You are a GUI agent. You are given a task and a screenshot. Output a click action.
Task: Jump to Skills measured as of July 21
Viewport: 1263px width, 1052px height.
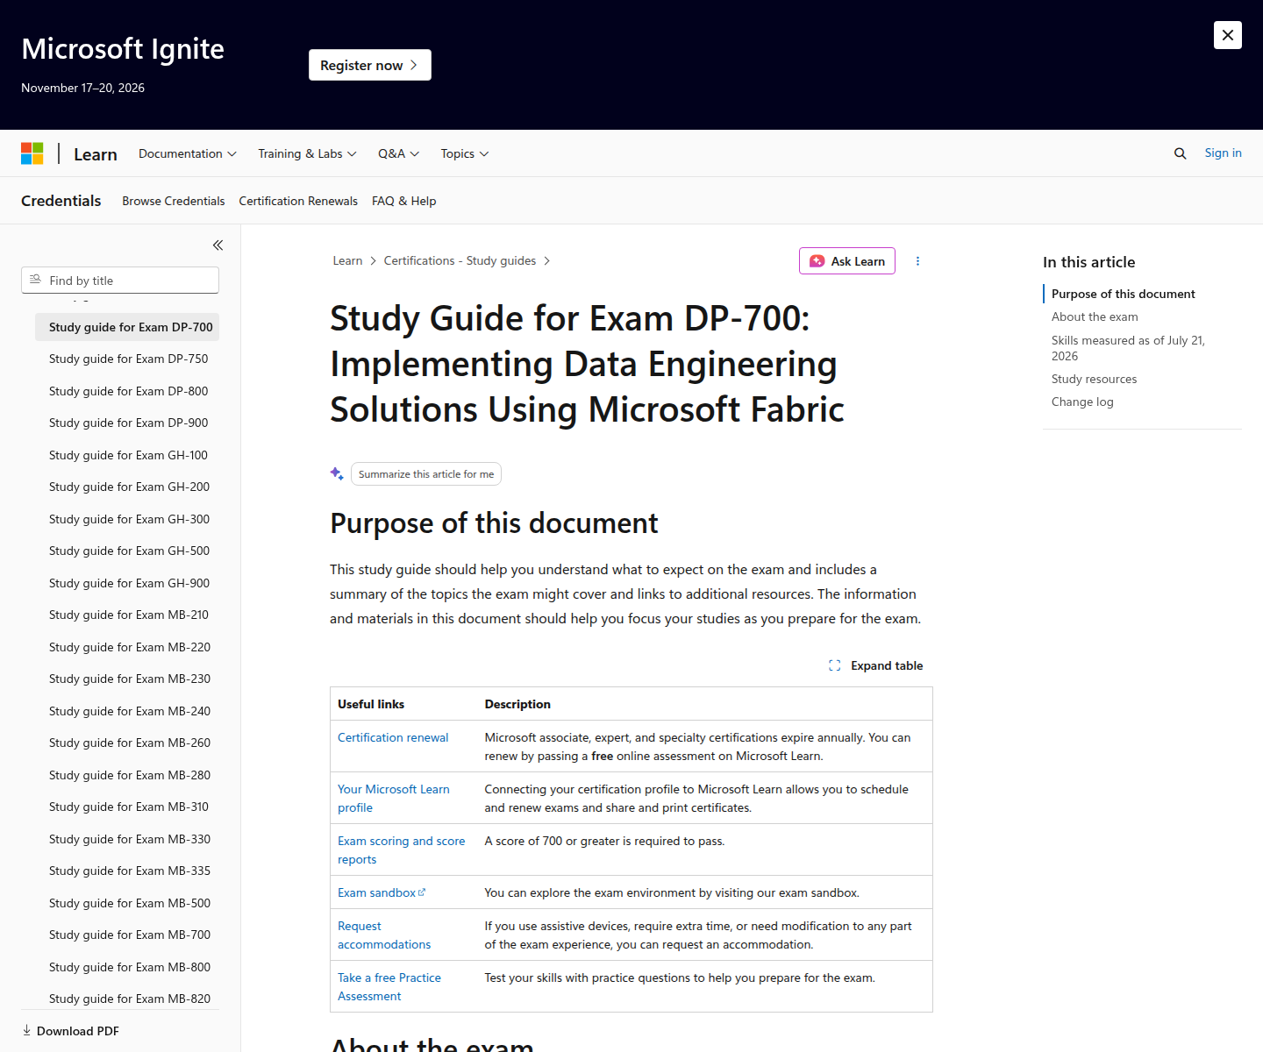1128,348
